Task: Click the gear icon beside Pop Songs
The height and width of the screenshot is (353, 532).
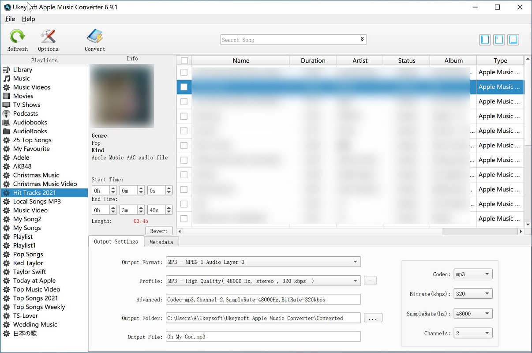Action: [x=6, y=255]
